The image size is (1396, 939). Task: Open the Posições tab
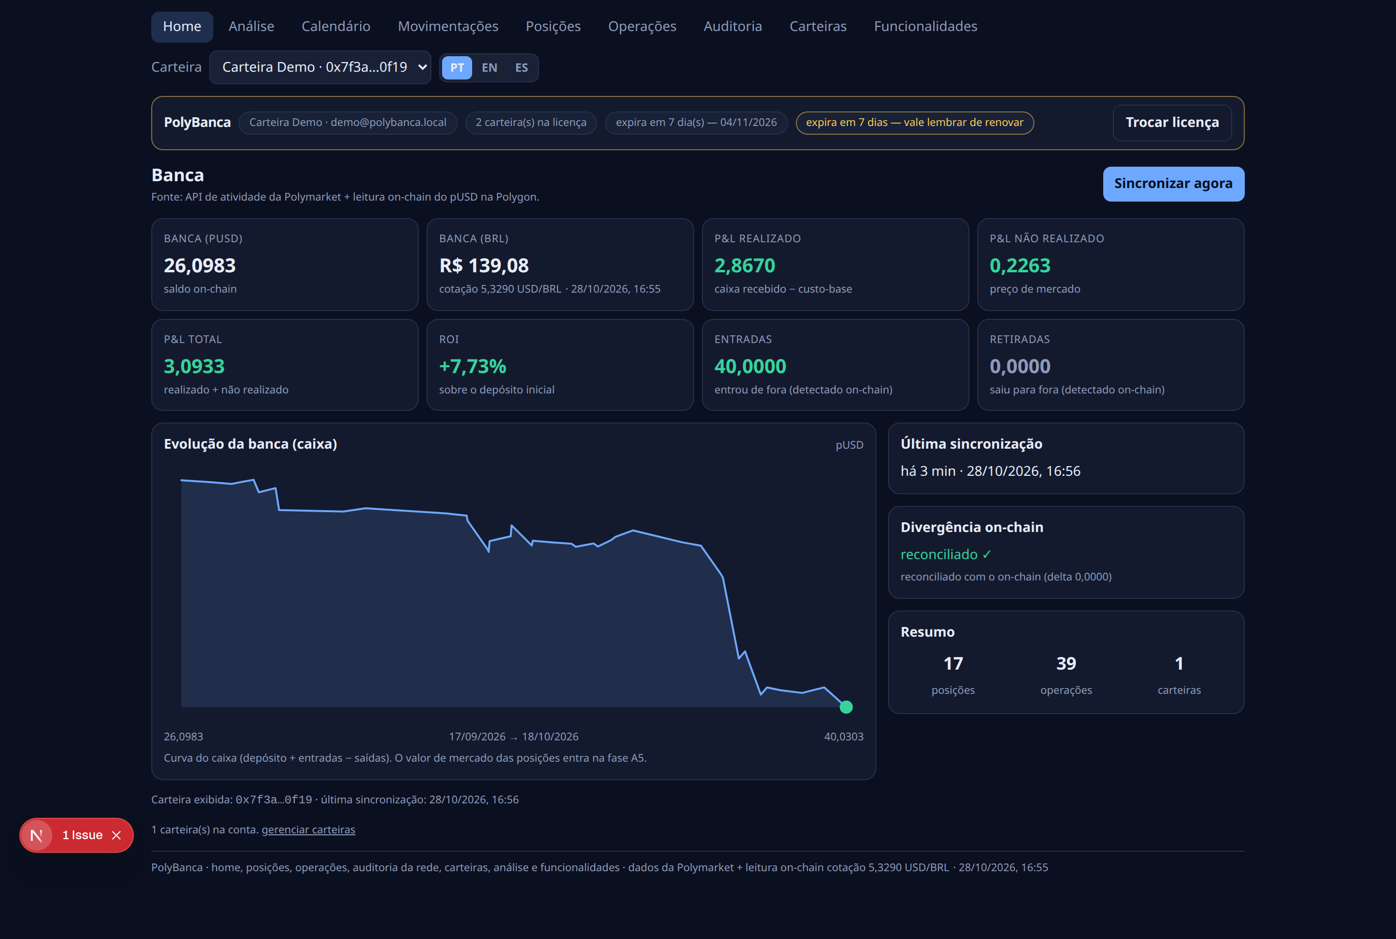coord(553,26)
